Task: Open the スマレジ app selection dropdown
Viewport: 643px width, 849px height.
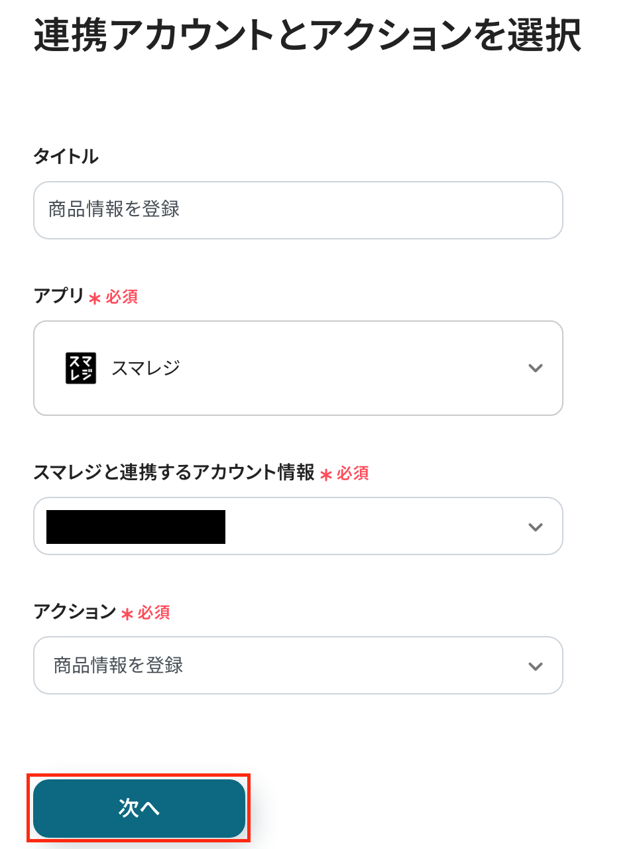Action: [x=298, y=368]
